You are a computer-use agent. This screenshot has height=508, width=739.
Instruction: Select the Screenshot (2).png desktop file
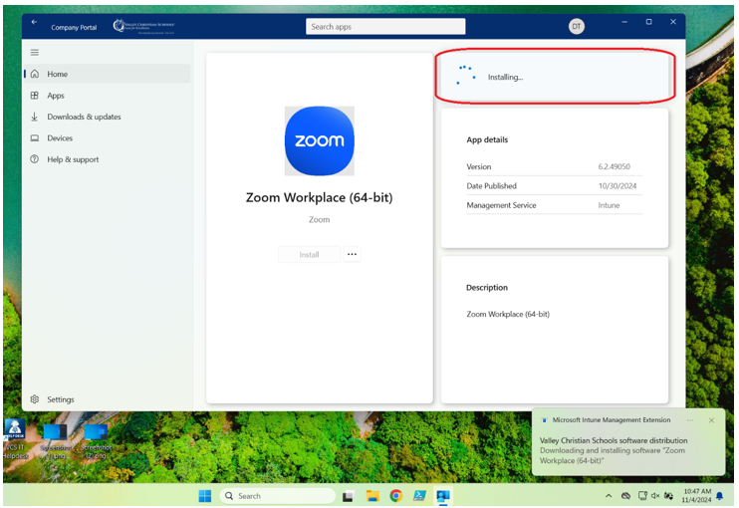[x=96, y=442]
